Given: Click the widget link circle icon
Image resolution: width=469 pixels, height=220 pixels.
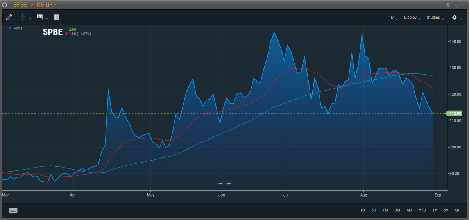Looking at the screenshot, I should click(x=5, y=5).
